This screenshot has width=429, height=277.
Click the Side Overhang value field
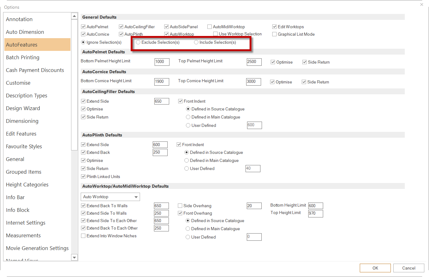pyautogui.click(x=254, y=206)
